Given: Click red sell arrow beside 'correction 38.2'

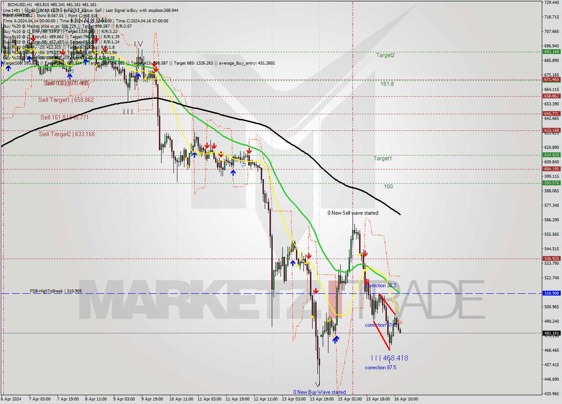Looking at the screenshot, I should tap(367, 281).
